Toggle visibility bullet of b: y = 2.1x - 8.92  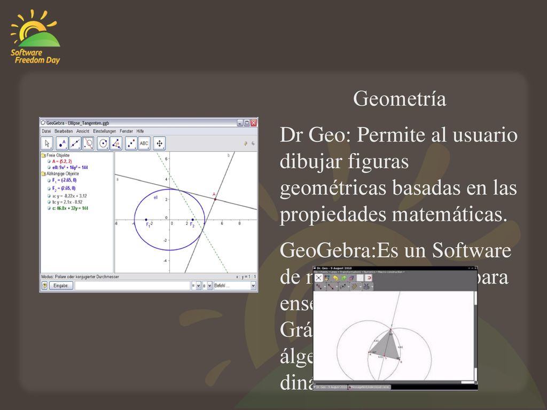tap(49, 202)
